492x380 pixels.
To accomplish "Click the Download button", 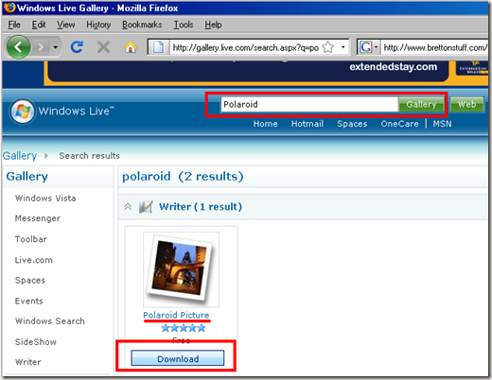I will [178, 358].
